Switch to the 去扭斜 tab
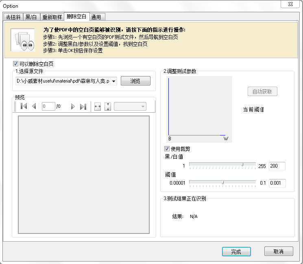The height and width of the screenshot is (264, 303). pyautogui.click(x=13, y=17)
